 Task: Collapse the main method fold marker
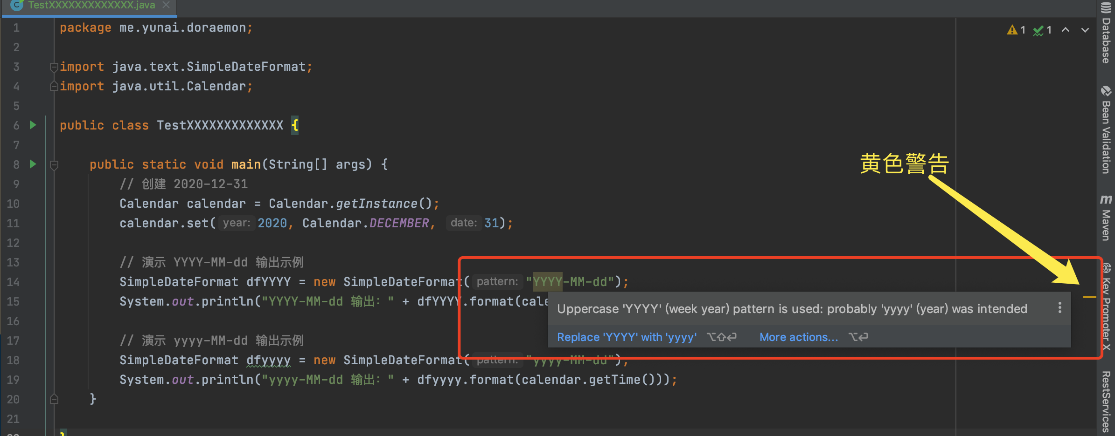coord(54,164)
